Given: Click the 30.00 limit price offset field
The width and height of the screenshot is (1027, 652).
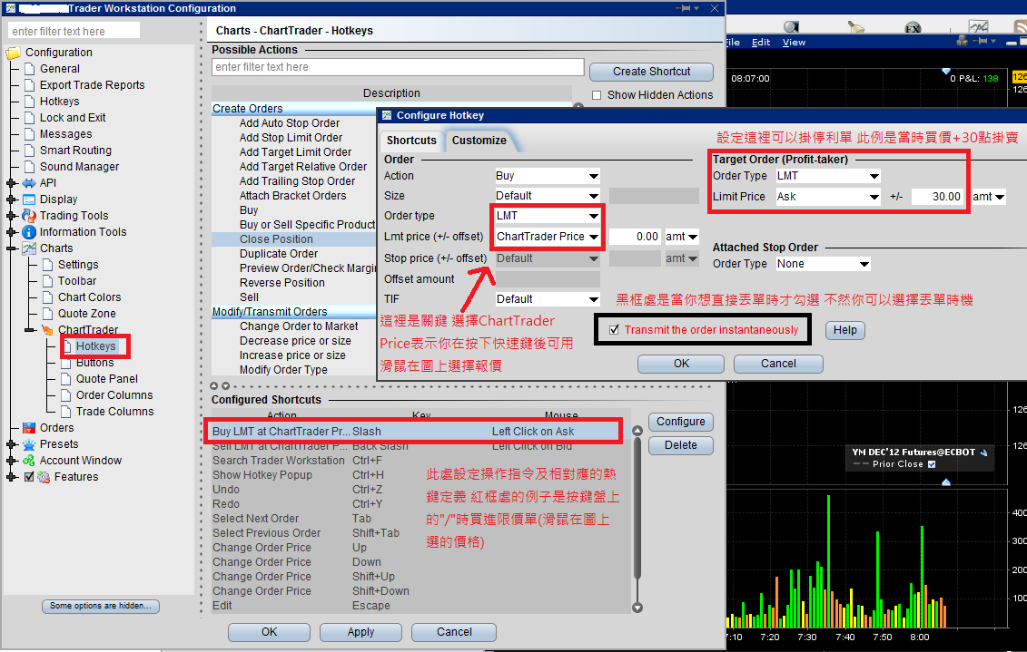Looking at the screenshot, I should pyautogui.click(x=936, y=197).
